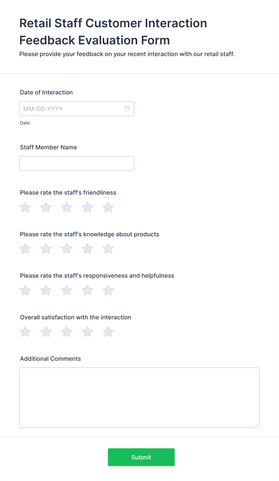
Task: Focus the Staff Member Name field
Action: 76,163
